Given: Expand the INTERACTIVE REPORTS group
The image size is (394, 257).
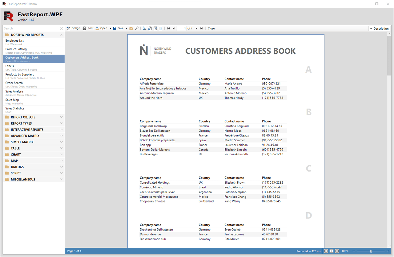Looking at the screenshot, I should click(x=34, y=130).
